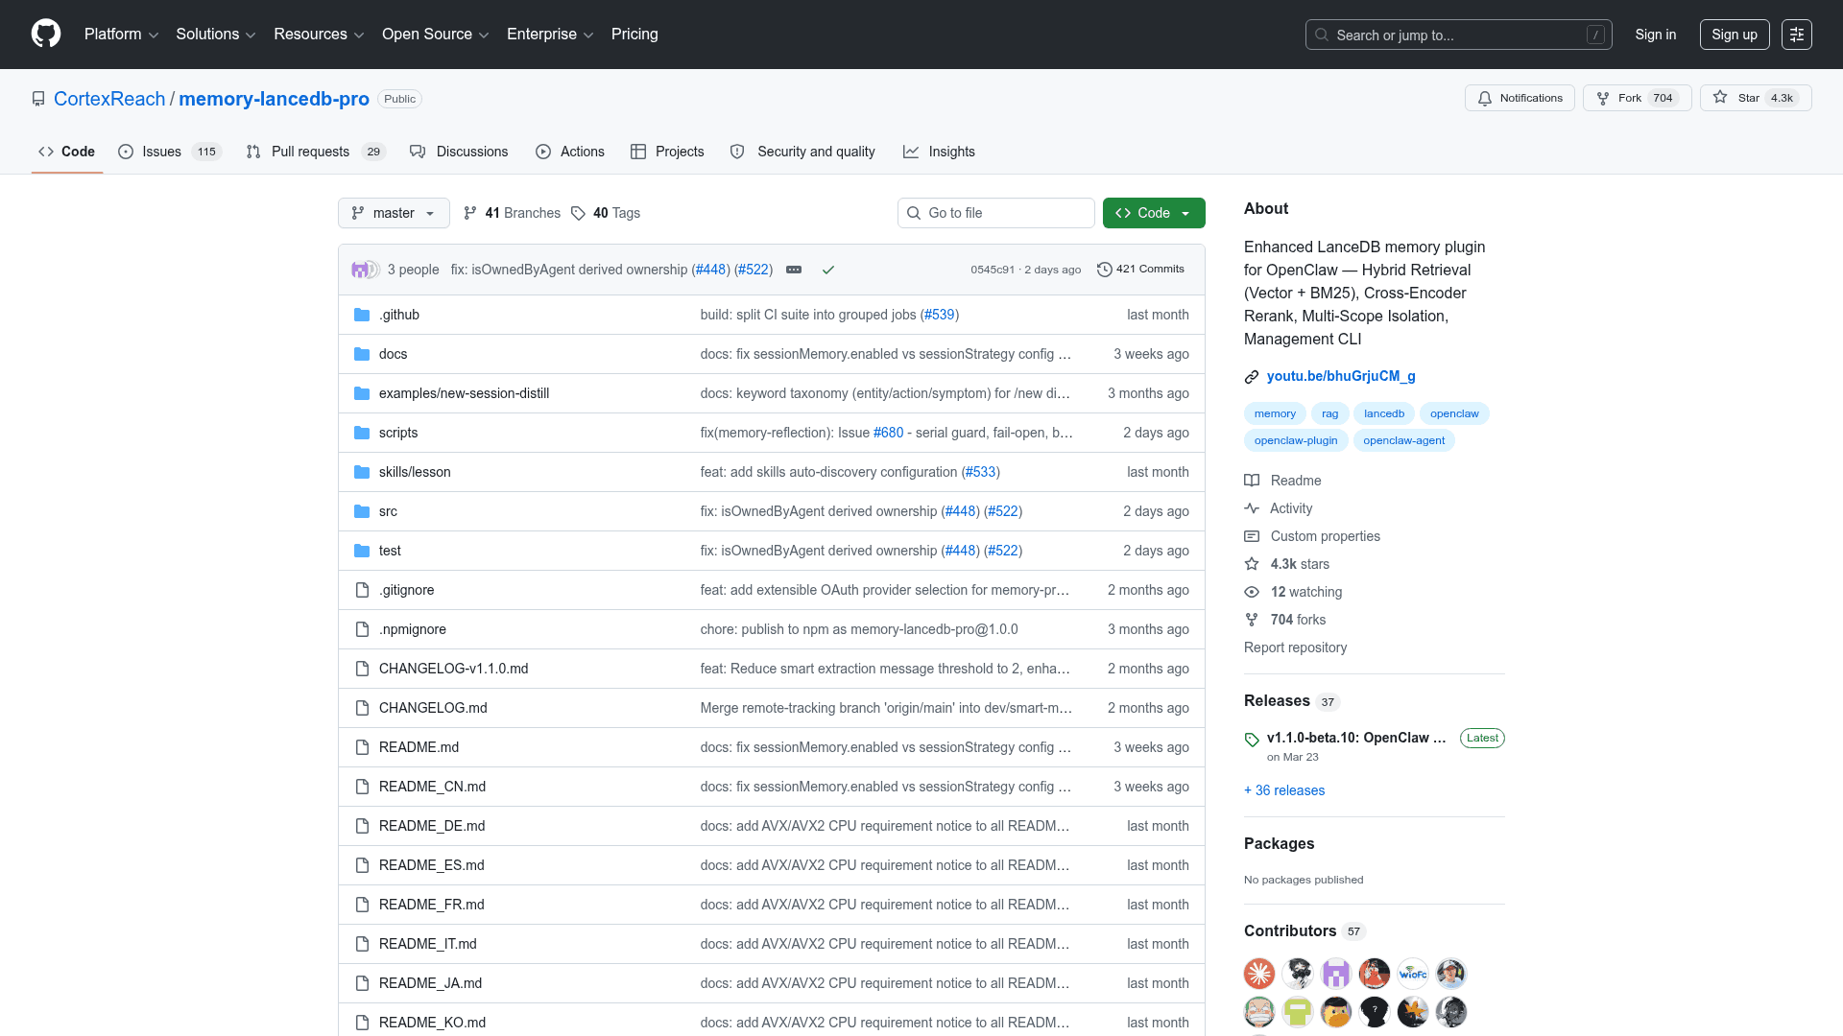Expand the Open Source menu

[435, 35]
